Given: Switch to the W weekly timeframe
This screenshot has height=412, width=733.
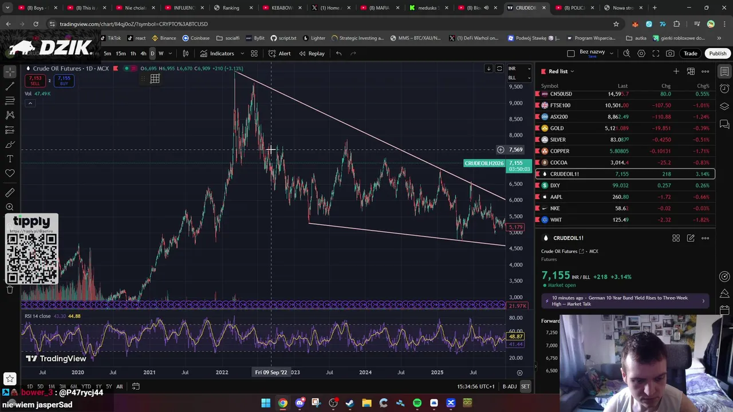Looking at the screenshot, I should [x=161, y=53].
